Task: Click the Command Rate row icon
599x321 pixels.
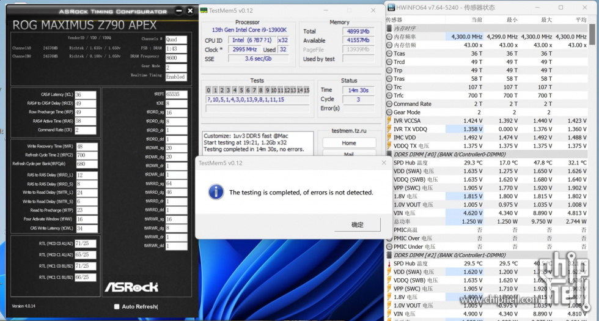Action: point(389,104)
